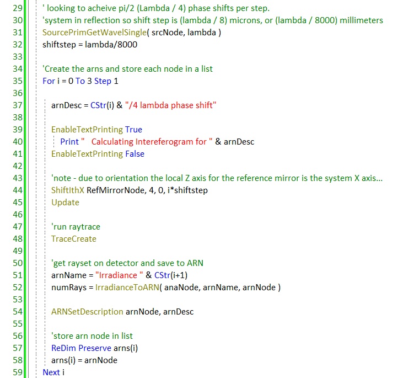The height and width of the screenshot is (378, 419).
Task: Click 'EnableTextPrinting False' statement
Action: 98,154
